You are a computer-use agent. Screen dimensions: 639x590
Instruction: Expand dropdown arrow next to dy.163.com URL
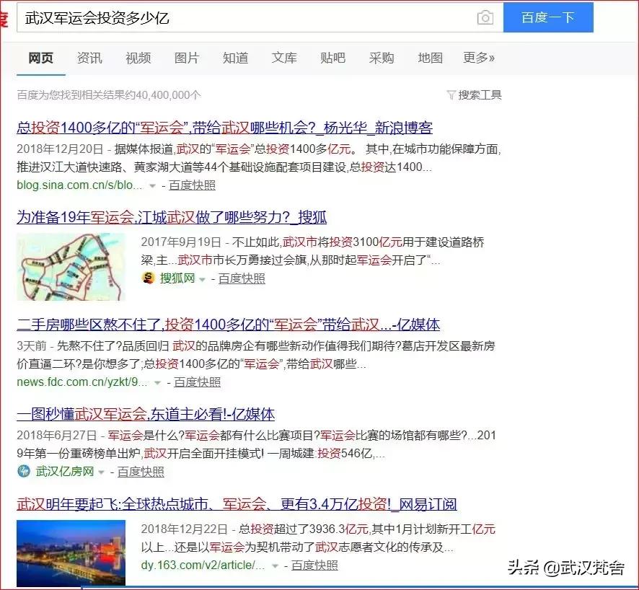(x=275, y=565)
